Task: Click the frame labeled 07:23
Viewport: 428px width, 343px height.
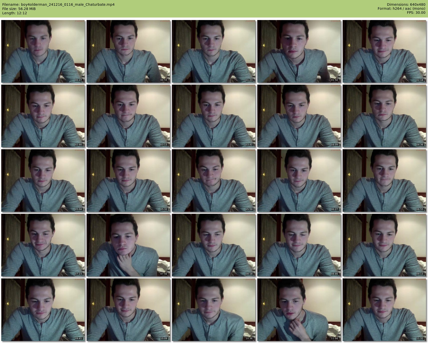Action: pyautogui.click(x=43, y=245)
